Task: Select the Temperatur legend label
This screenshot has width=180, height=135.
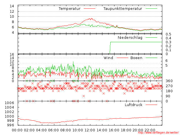Action: tap(69, 9)
